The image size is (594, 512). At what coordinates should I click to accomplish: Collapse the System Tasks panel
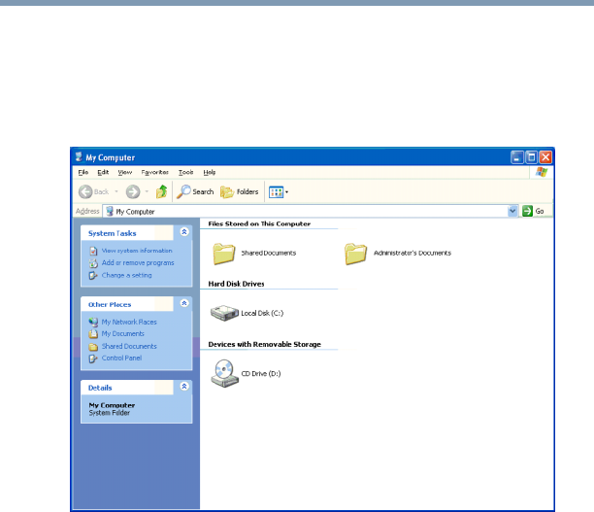tap(184, 232)
